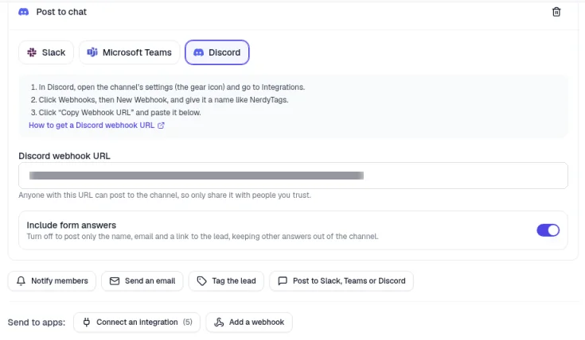
Task: Select the Slack tab
Action: 46,52
